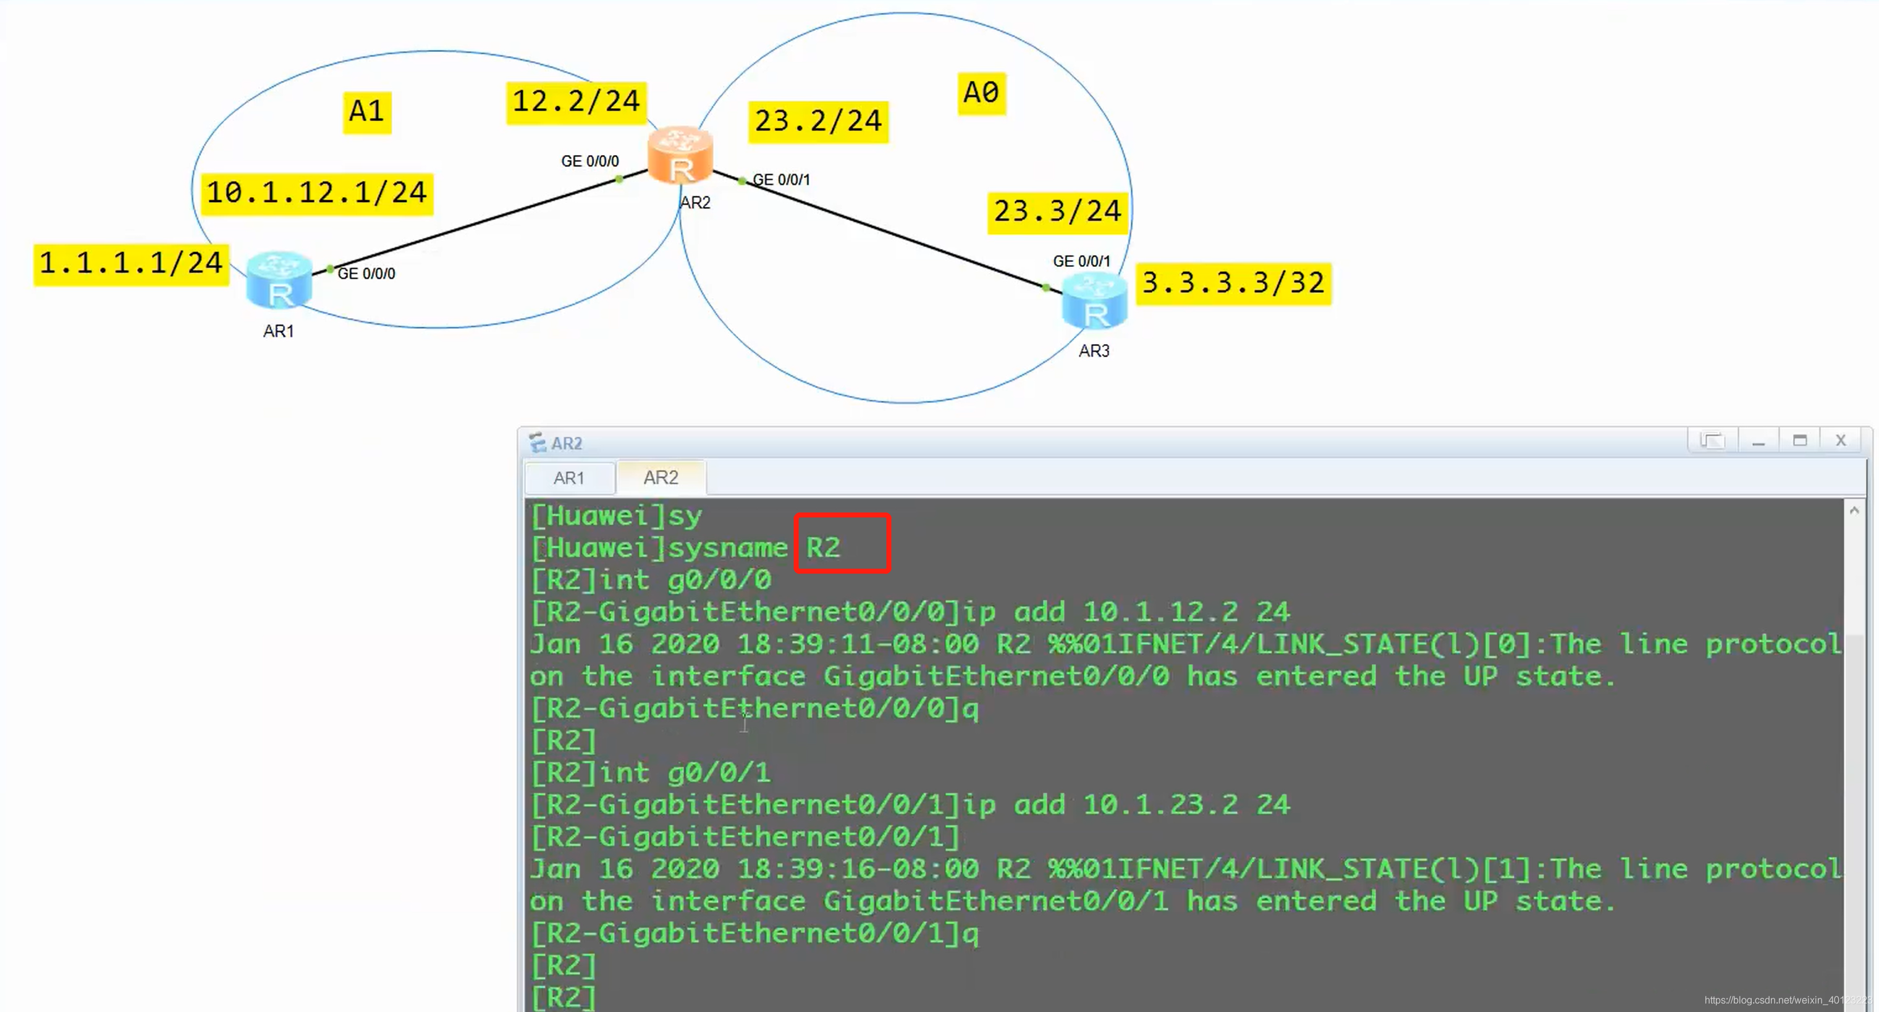Viewport: 1879px width, 1012px height.
Task: Click the last [R2] prompt line
Action: (564, 997)
